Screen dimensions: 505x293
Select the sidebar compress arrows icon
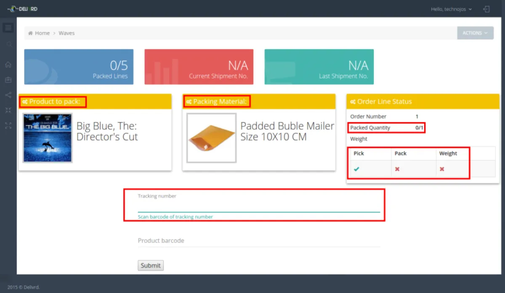click(8, 110)
